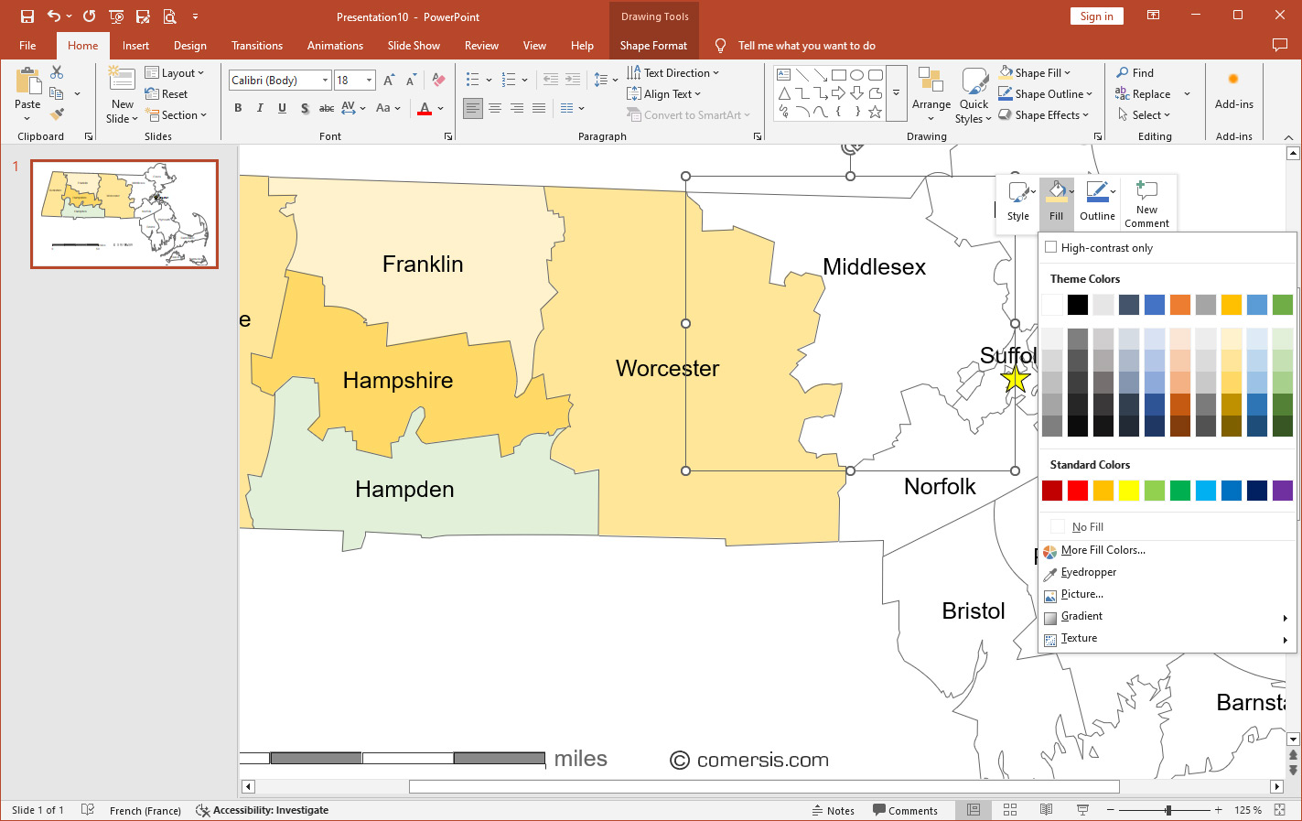Image resolution: width=1302 pixels, height=821 pixels.
Task: Expand the Text Direction dropdown
Action: click(673, 73)
